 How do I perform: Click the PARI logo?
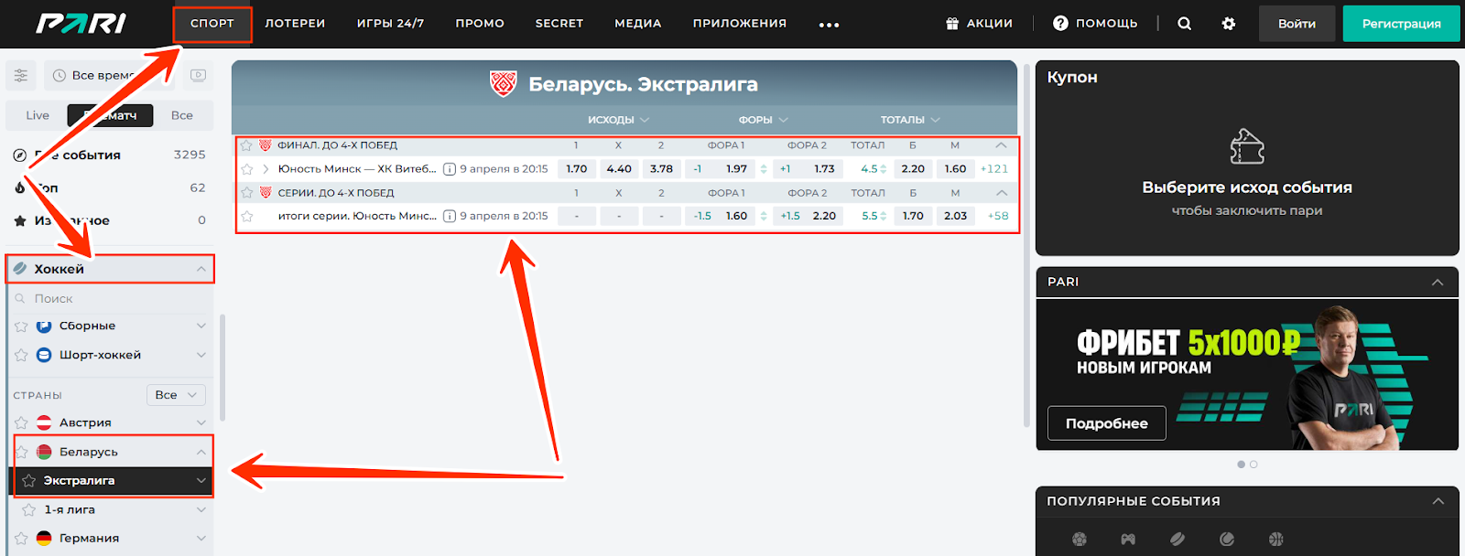coord(81,24)
